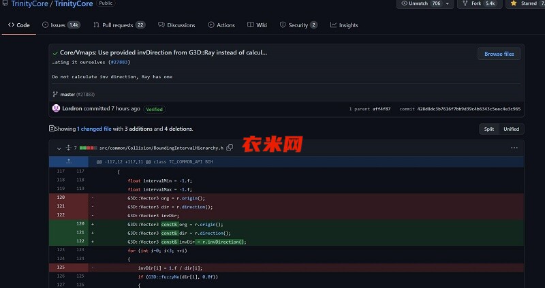Click the line 'float intervalMin = -1.f;'
Screen dimensions: 545x288
click(x=159, y=180)
